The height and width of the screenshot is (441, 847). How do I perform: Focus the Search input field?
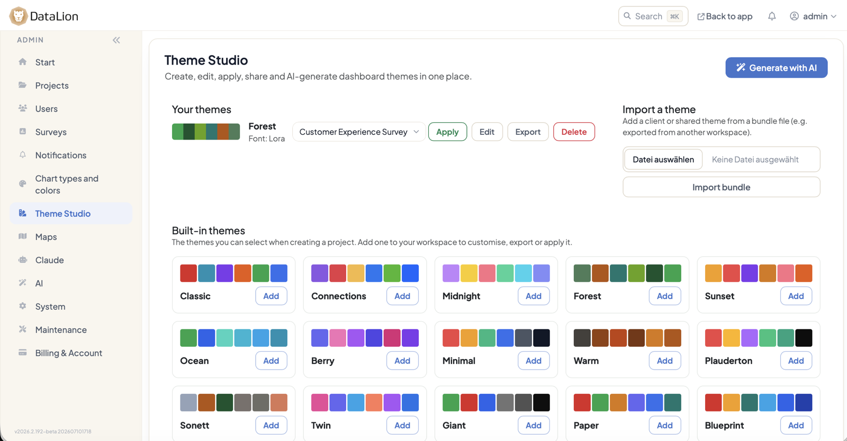pyautogui.click(x=653, y=16)
